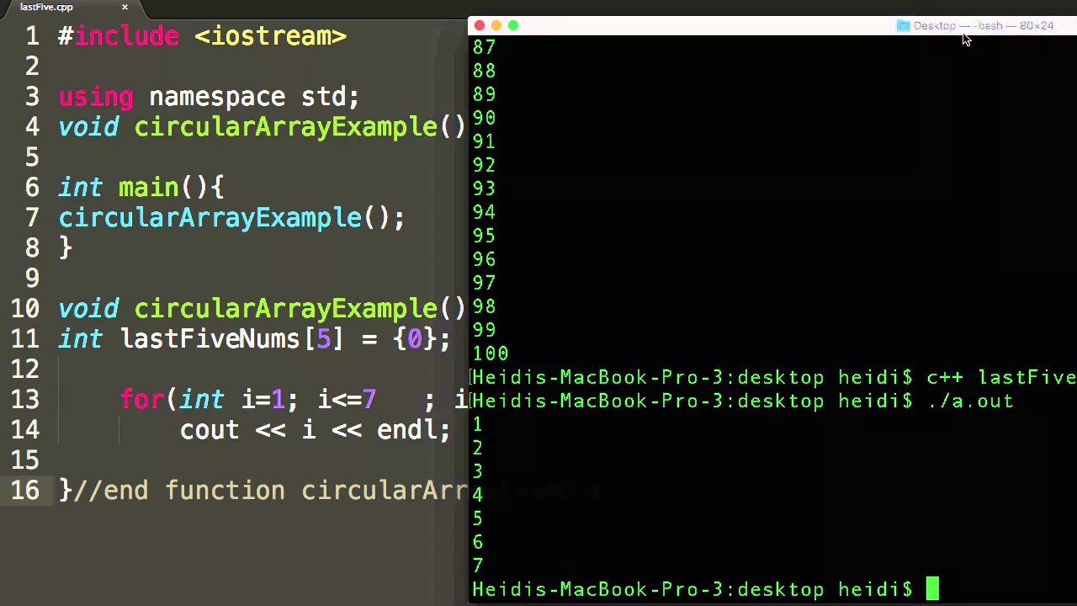The width and height of the screenshot is (1077, 606).
Task: Click the terminal title 'Desktop — -bash — 80×24'
Action: coord(983,26)
